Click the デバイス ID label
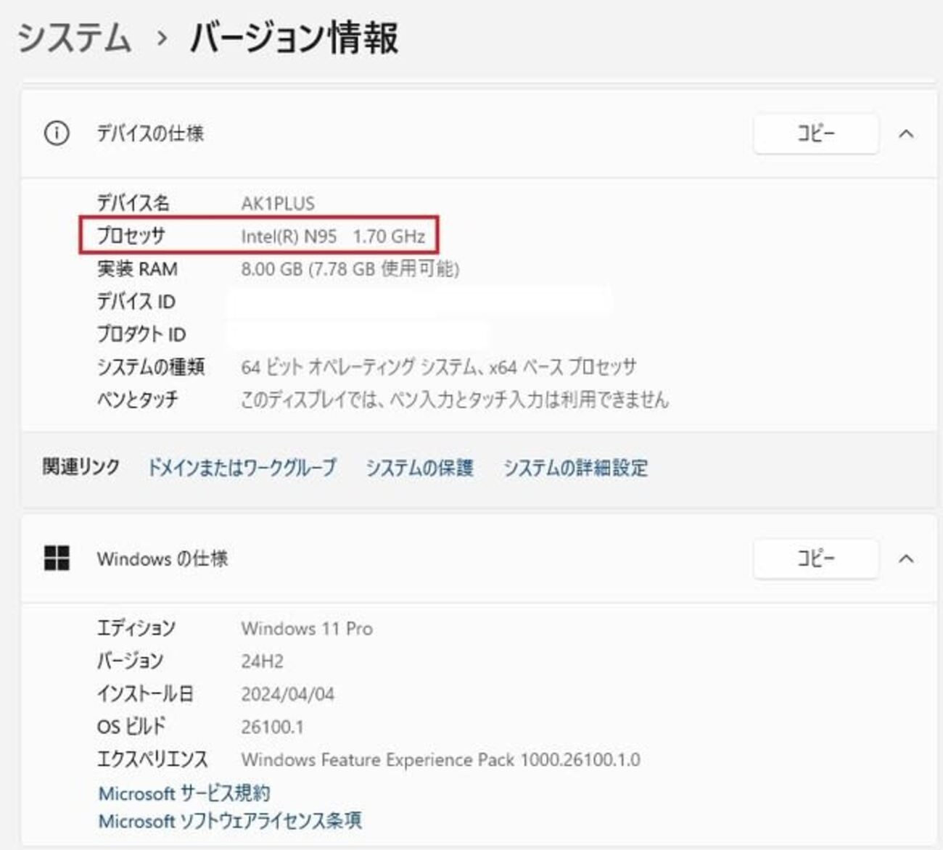Screen dimensions: 943x850 136,302
